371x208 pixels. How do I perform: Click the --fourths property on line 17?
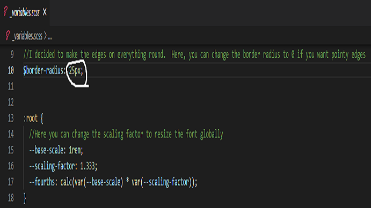(42, 182)
